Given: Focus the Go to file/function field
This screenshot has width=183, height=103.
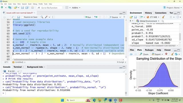Looking at the screenshot, I should click(x=49, y=8).
